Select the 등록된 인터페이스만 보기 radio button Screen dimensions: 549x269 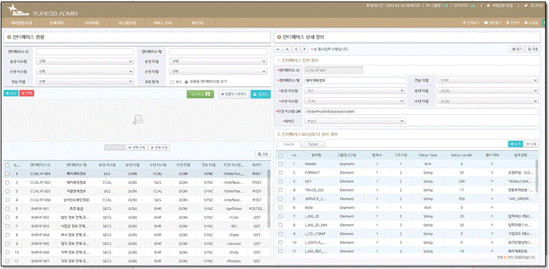tap(187, 81)
